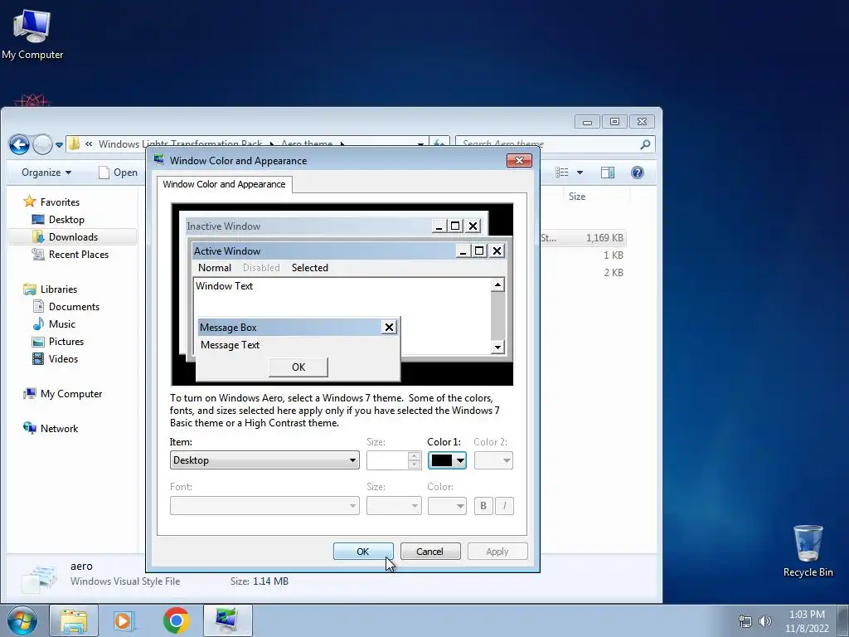Select Pictures library
This screenshot has width=849, height=637.
(66, 341)
